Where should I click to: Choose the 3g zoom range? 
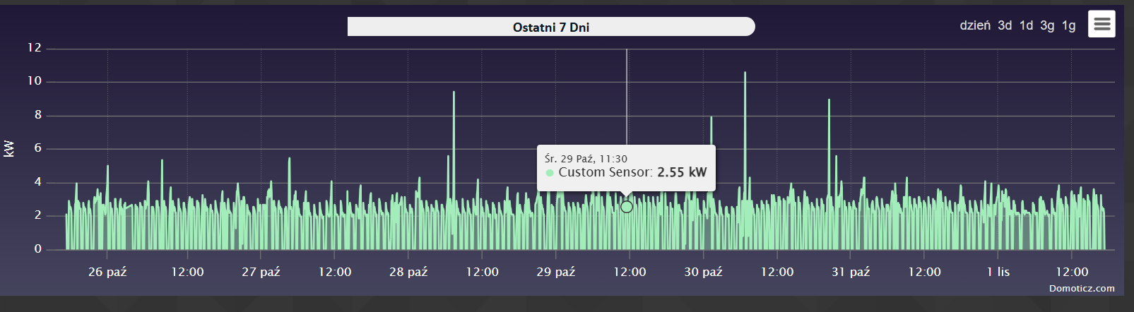coord(1047,25)
